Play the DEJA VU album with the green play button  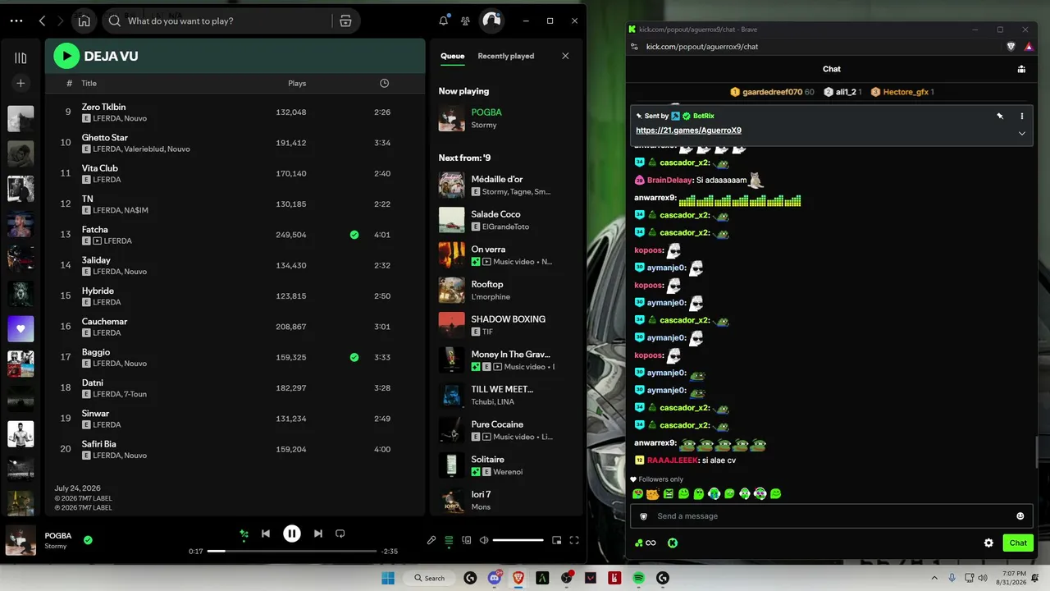(66, 56)
